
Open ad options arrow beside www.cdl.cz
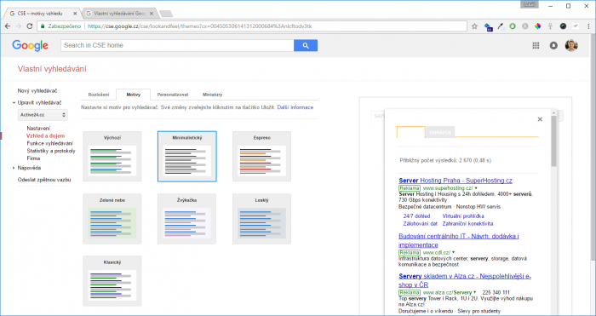click(454, 252)
